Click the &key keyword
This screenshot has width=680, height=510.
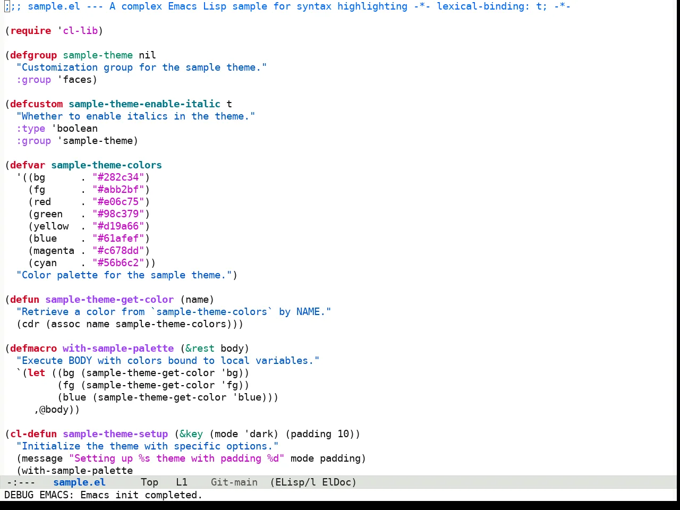click(191, 433)
